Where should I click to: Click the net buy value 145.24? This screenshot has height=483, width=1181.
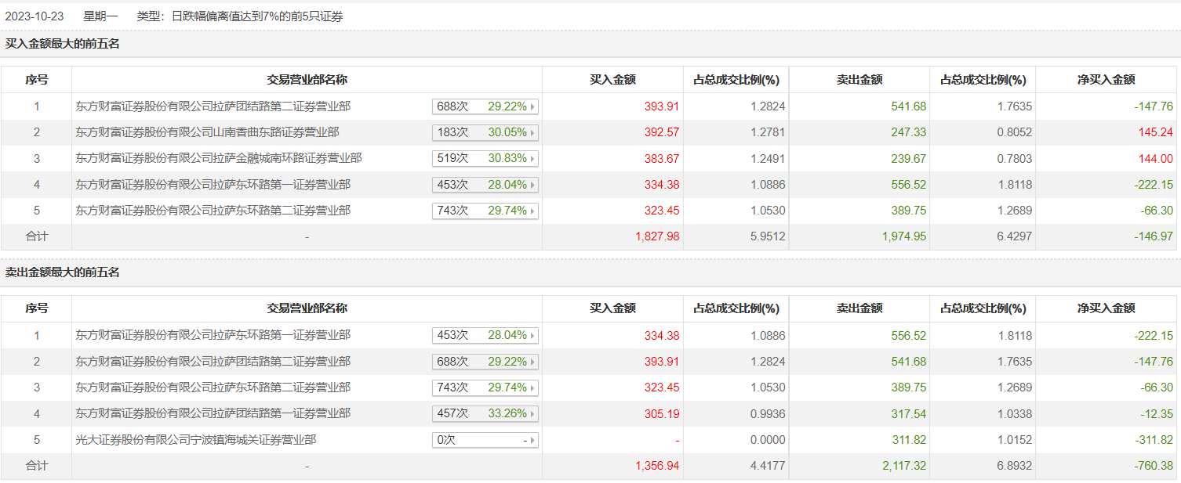[1156, 132]
